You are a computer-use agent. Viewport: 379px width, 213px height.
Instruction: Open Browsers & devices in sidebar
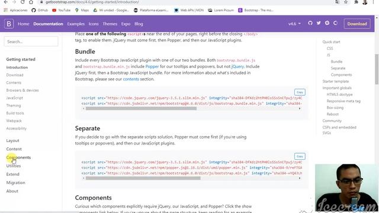(x=23, y=90)
